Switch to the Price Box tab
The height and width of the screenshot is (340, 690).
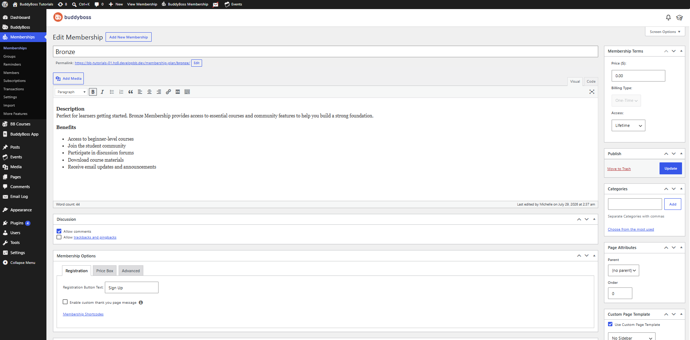pyautogui.click(x=104, y=271)
